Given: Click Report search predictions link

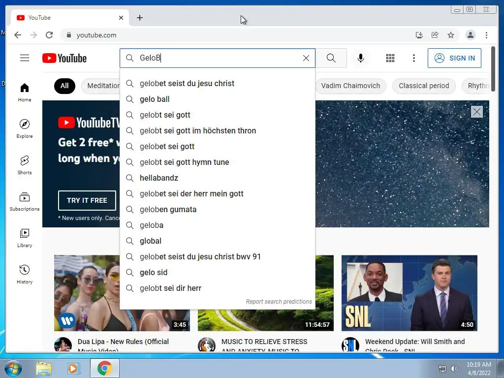Looking at the screenshot, I should (279, 302).
